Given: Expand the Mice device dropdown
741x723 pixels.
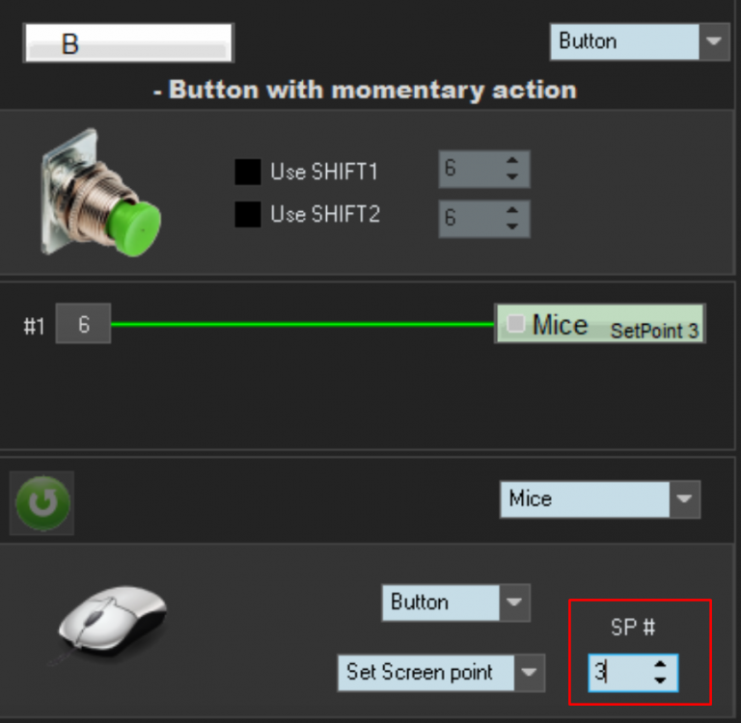Looking at the screenshot, I should [684, 499].
